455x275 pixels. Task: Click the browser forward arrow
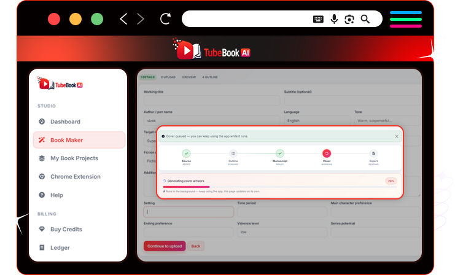point(141,19)
